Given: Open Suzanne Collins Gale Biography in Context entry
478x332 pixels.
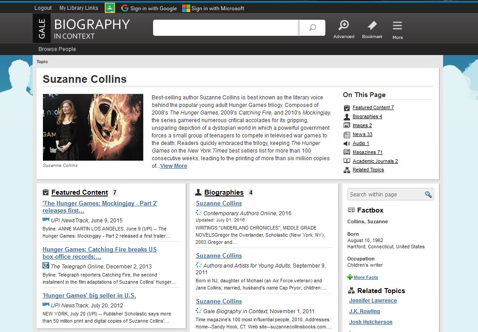Looking at the screenshot, I should click(218, 301).
